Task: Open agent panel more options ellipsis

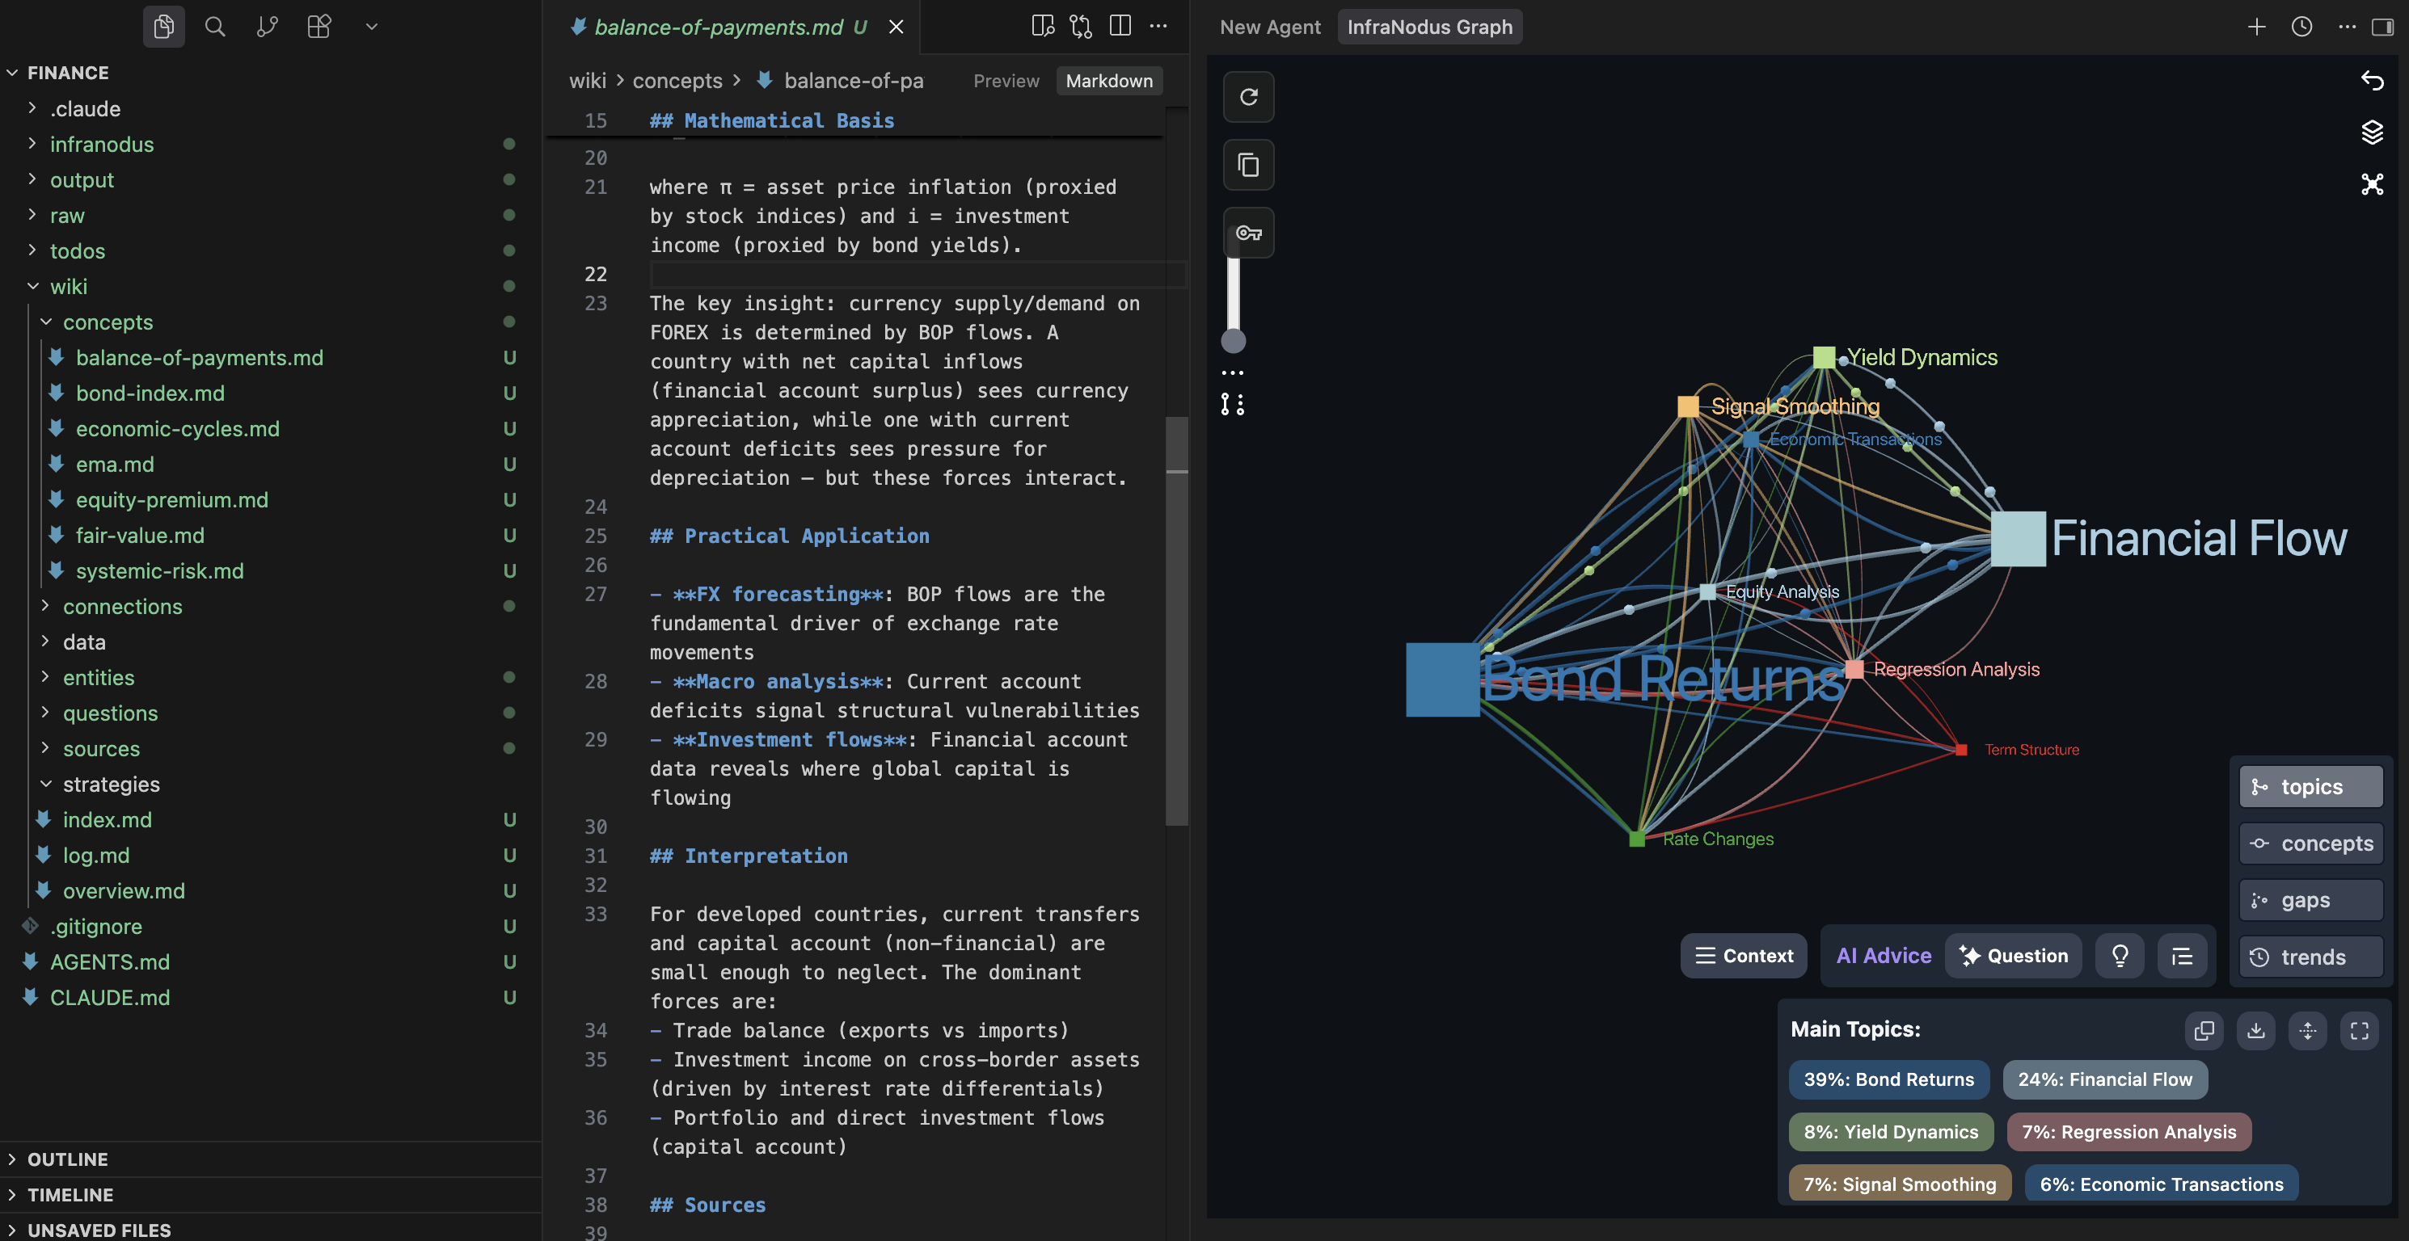Action: tap(2346, 27)
